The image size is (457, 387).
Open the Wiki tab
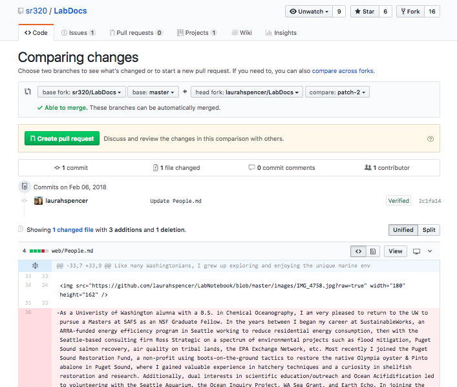point(242,33)
